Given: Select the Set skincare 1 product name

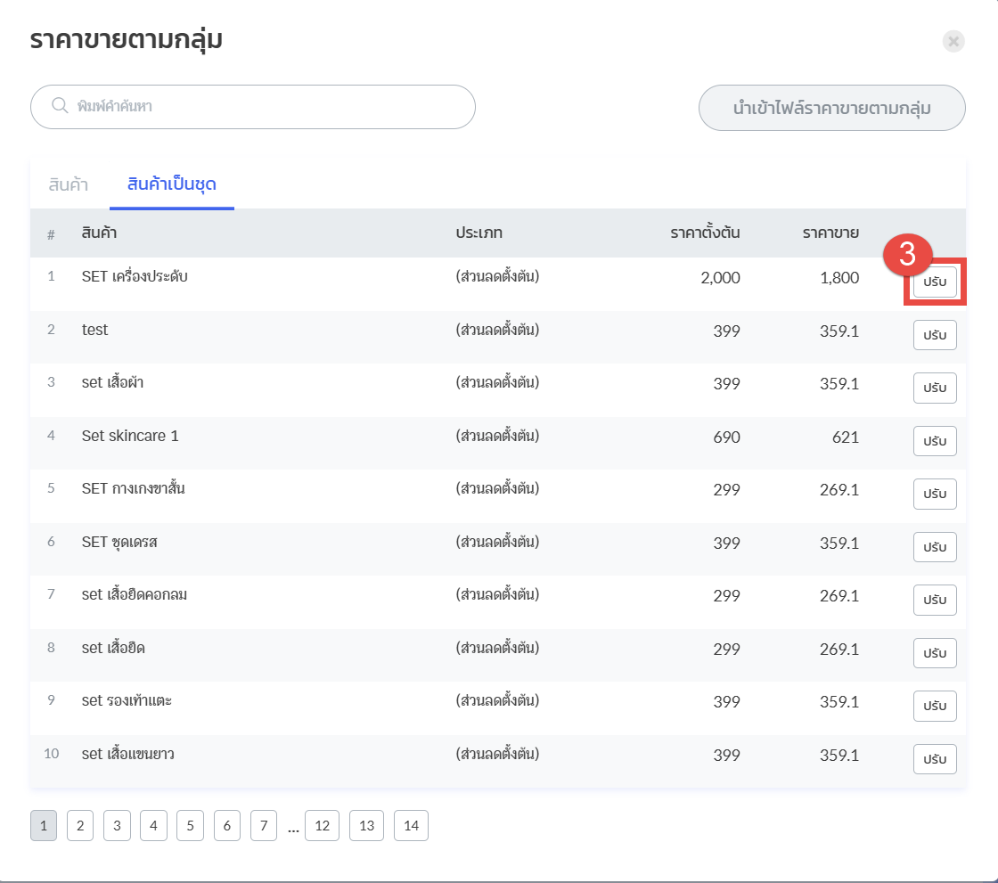Looking at the screenshot, I should coord(130,436).
